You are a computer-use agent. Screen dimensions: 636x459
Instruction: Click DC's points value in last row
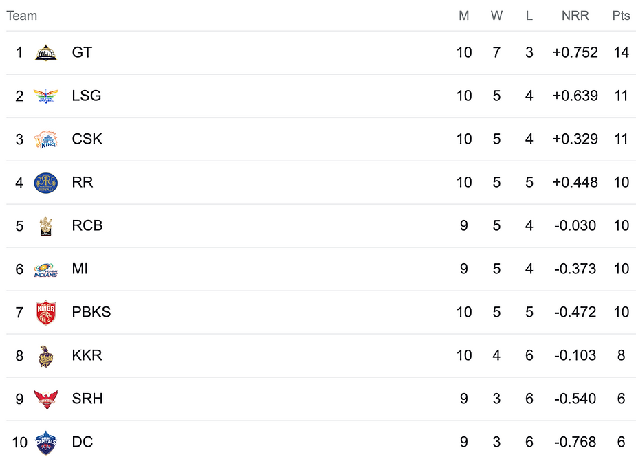point(621,443)
